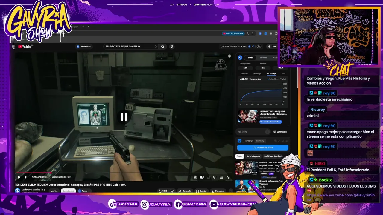Viewport: 383px width, 215px height.
Task: Select the Resumen tab in vidIQ
Action: click(263, 58)
